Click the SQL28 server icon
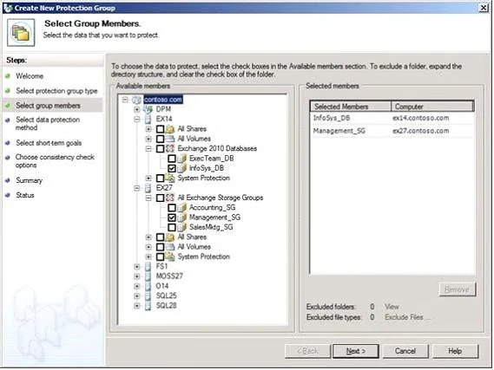494x370 pixels. (x=148, y=306)
